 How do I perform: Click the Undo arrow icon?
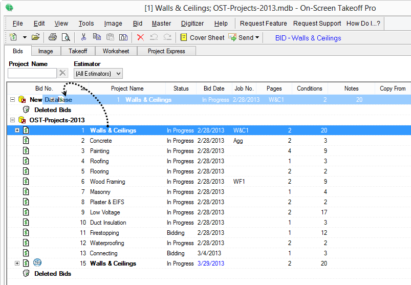154,37
